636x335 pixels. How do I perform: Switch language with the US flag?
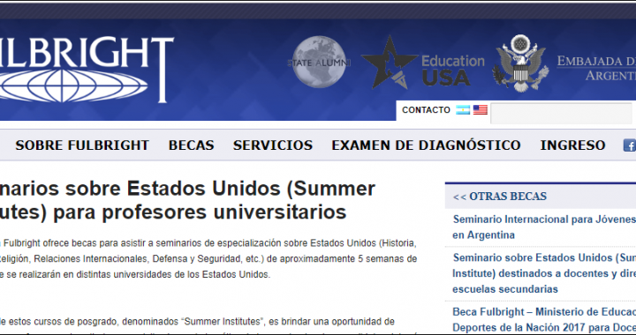tap(481, 110)
